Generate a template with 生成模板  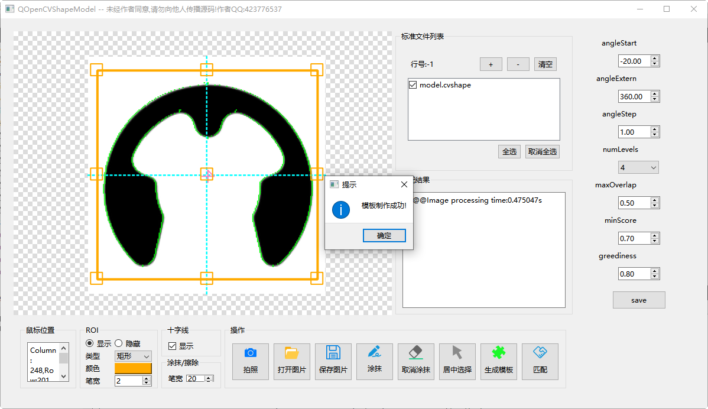(x=498, y=361)
